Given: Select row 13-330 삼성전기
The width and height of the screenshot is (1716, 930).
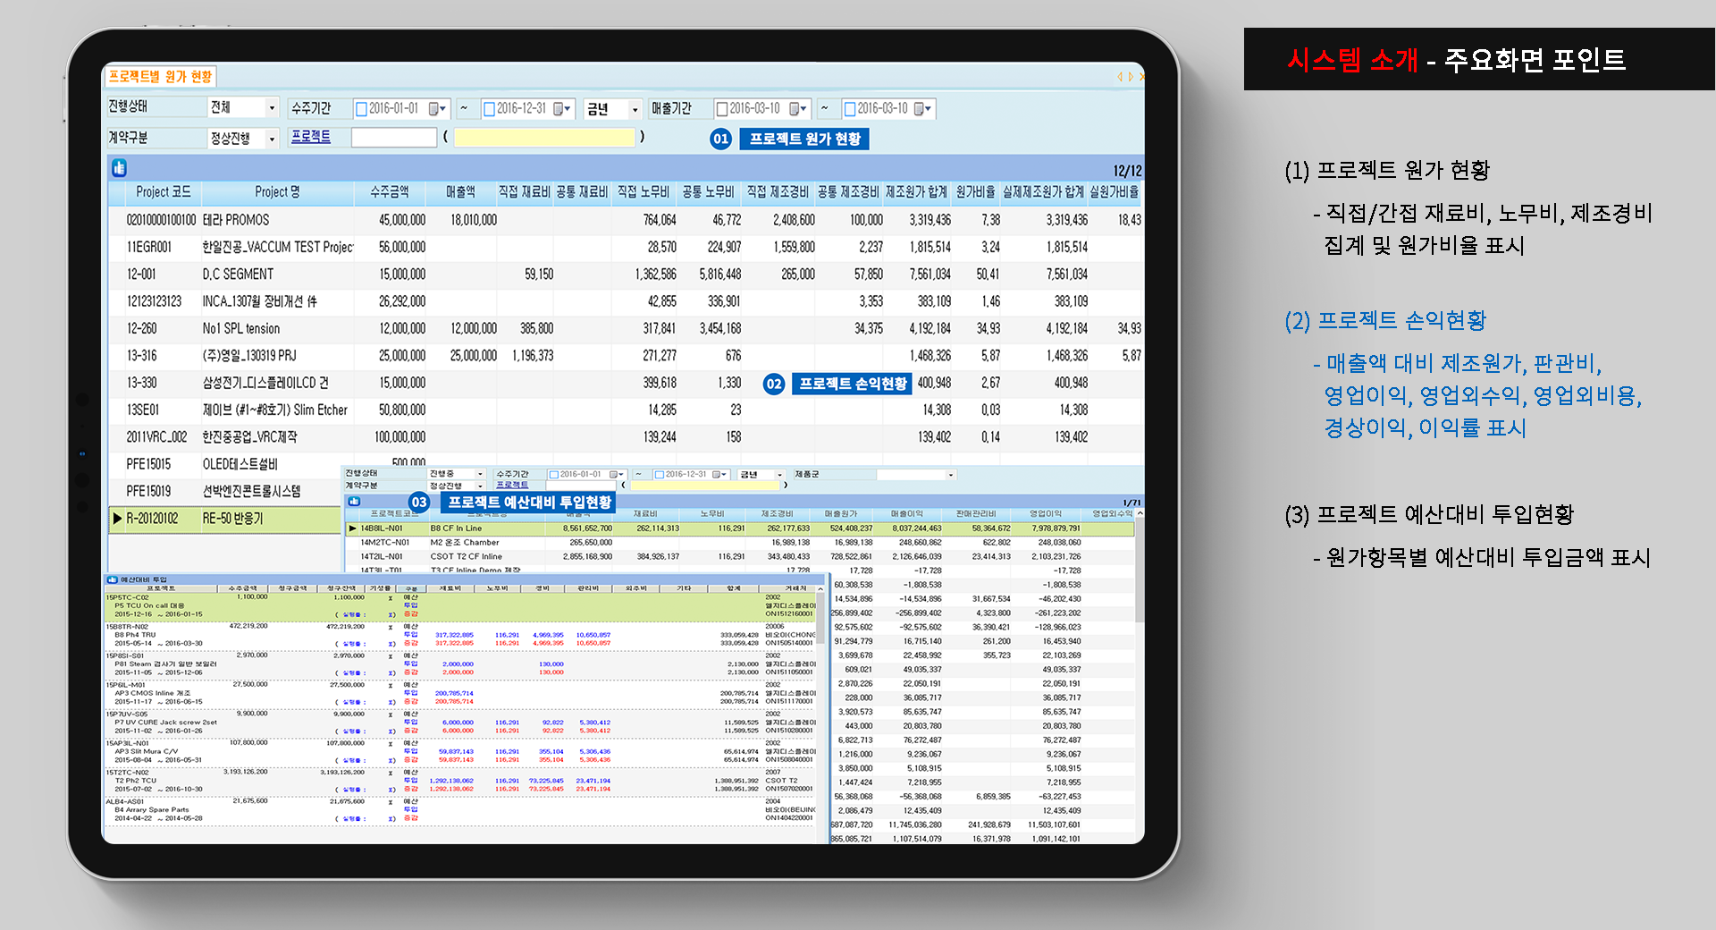Looking at the screenshot, I should (x=626, y=384).
